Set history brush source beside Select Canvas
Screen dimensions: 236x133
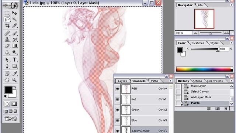178,92
